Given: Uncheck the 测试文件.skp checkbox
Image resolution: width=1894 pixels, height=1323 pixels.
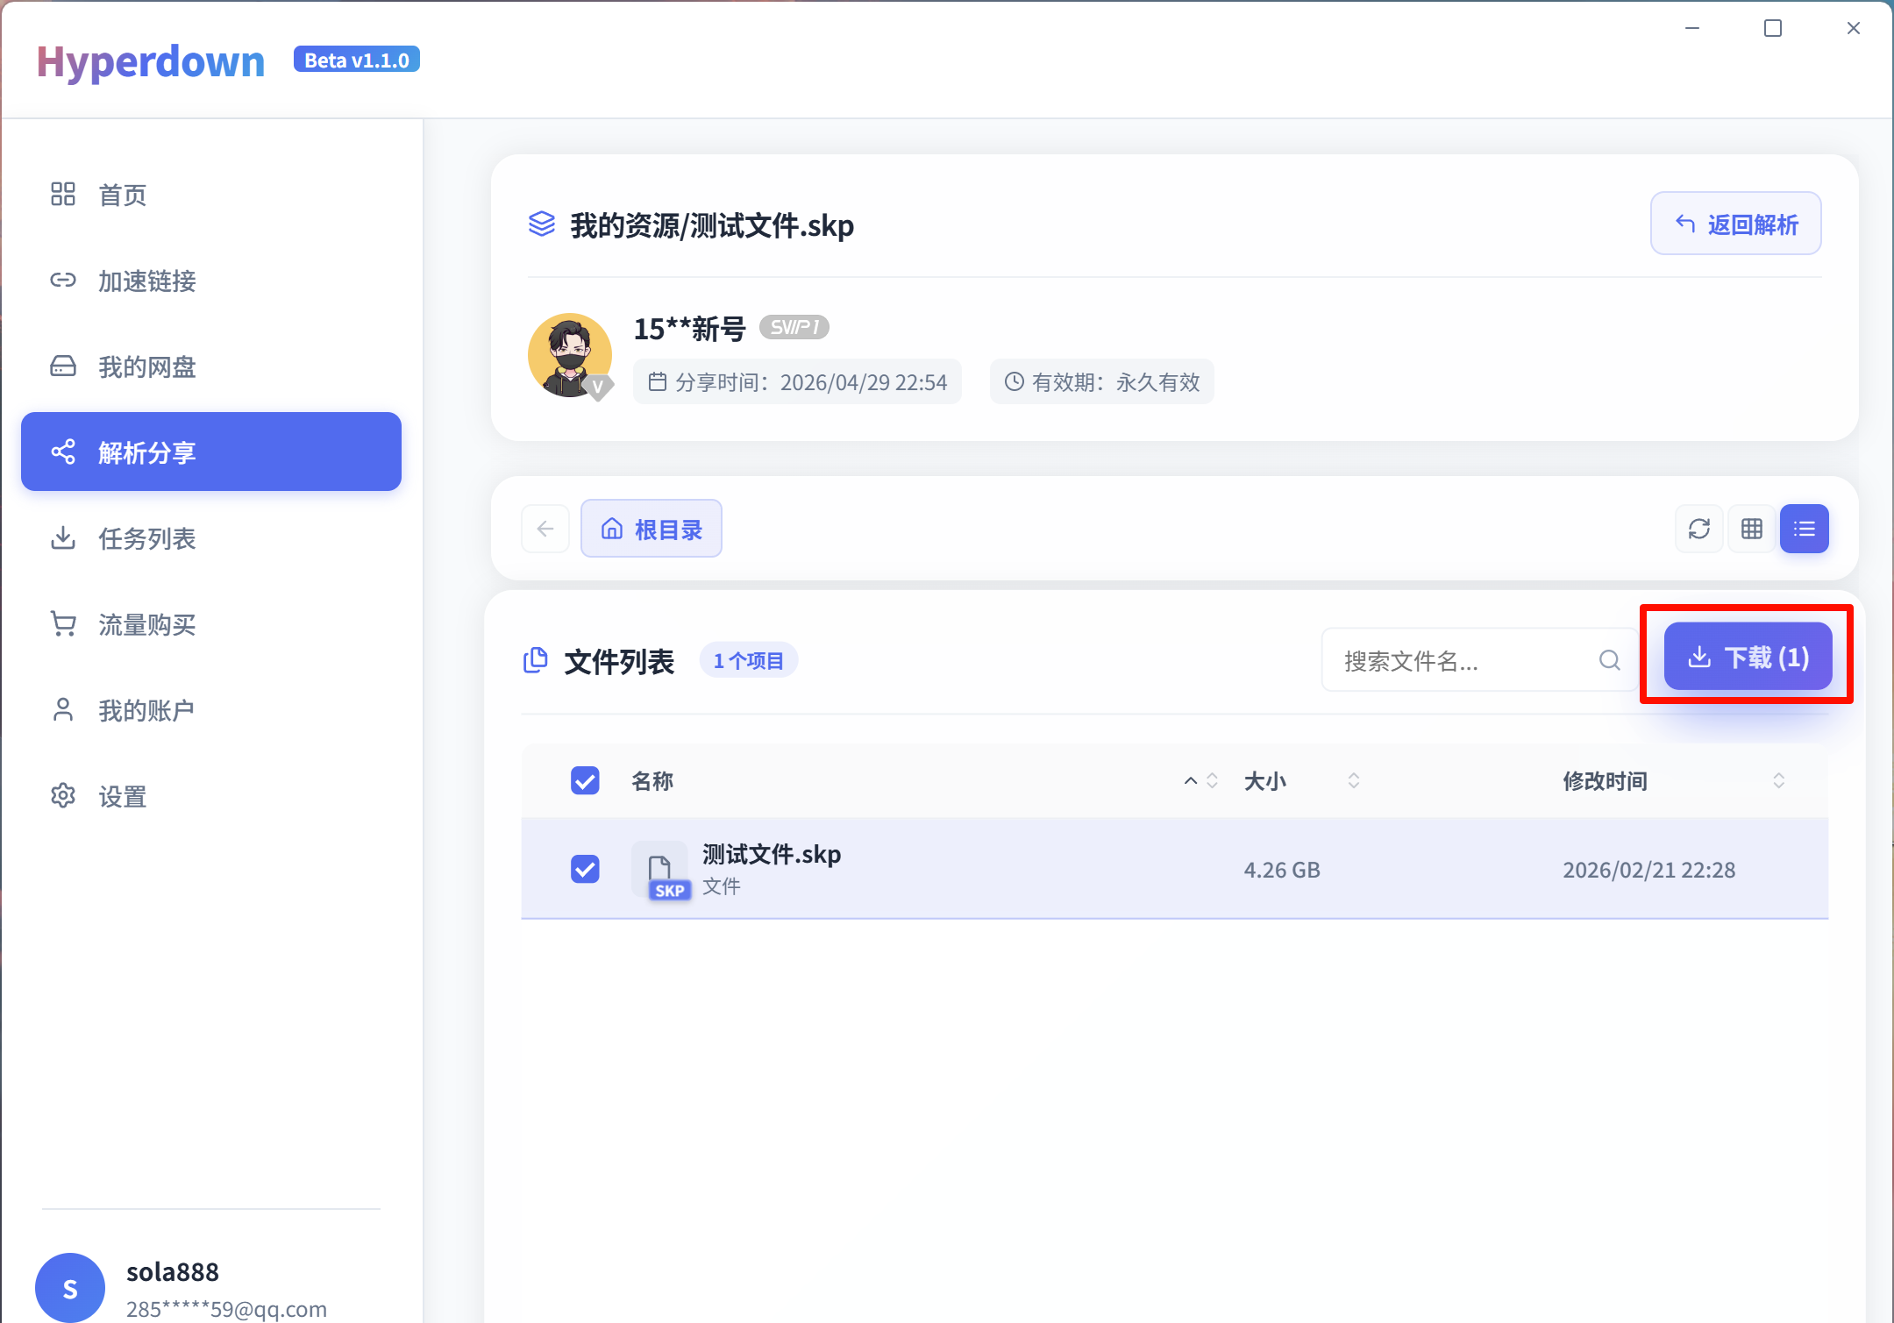Looking at the screenshot, I should (x=585, y=869).
